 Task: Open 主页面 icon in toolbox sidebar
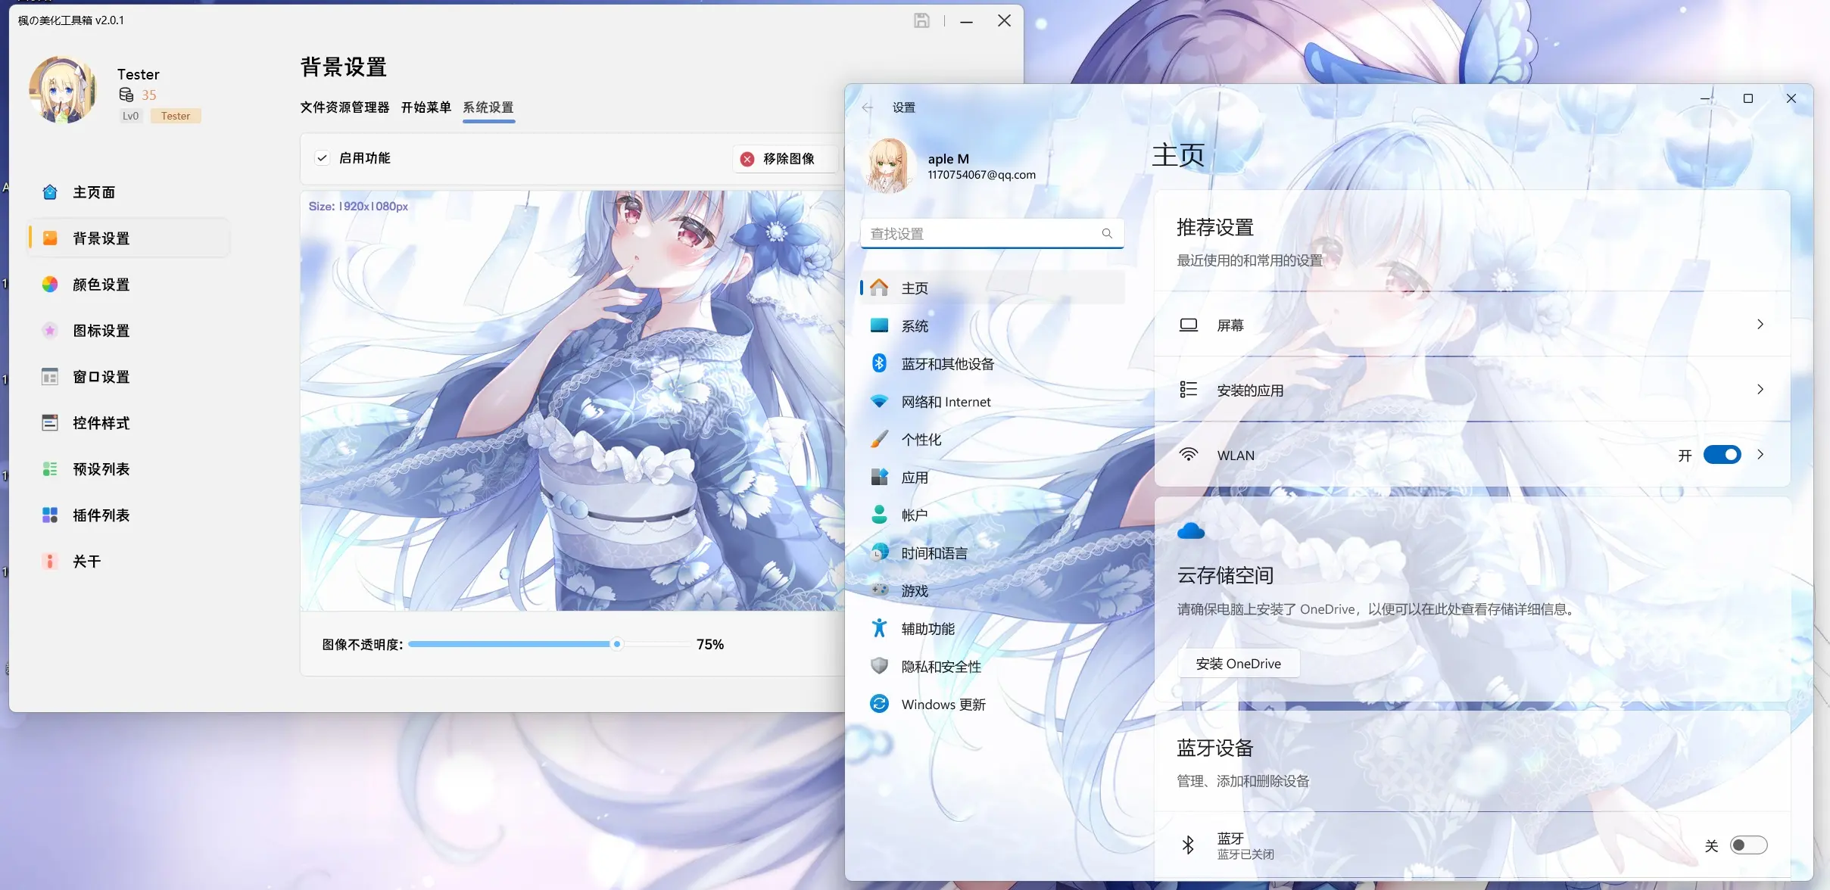[50, 192]
